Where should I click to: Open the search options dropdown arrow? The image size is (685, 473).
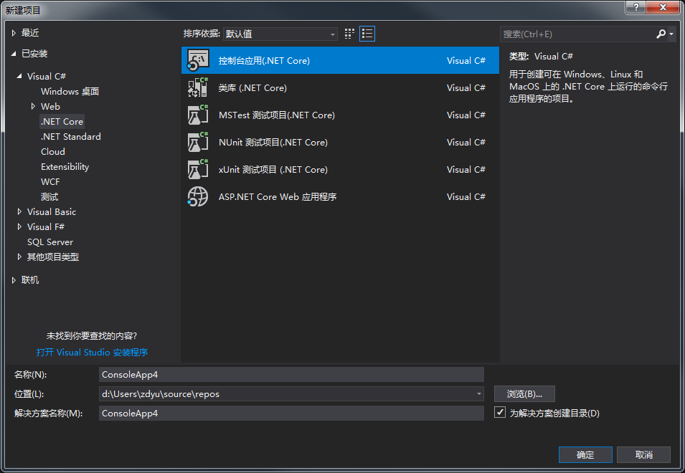click(671, 34)
